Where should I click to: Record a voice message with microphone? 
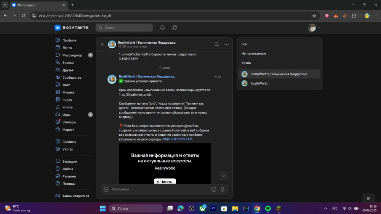coord(223,189)
